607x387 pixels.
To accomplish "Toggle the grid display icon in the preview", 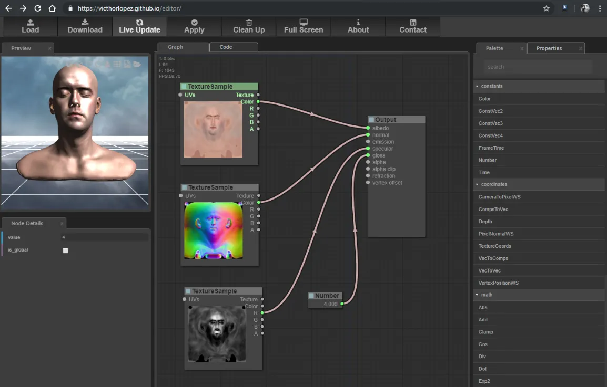I will click(116, 64).
